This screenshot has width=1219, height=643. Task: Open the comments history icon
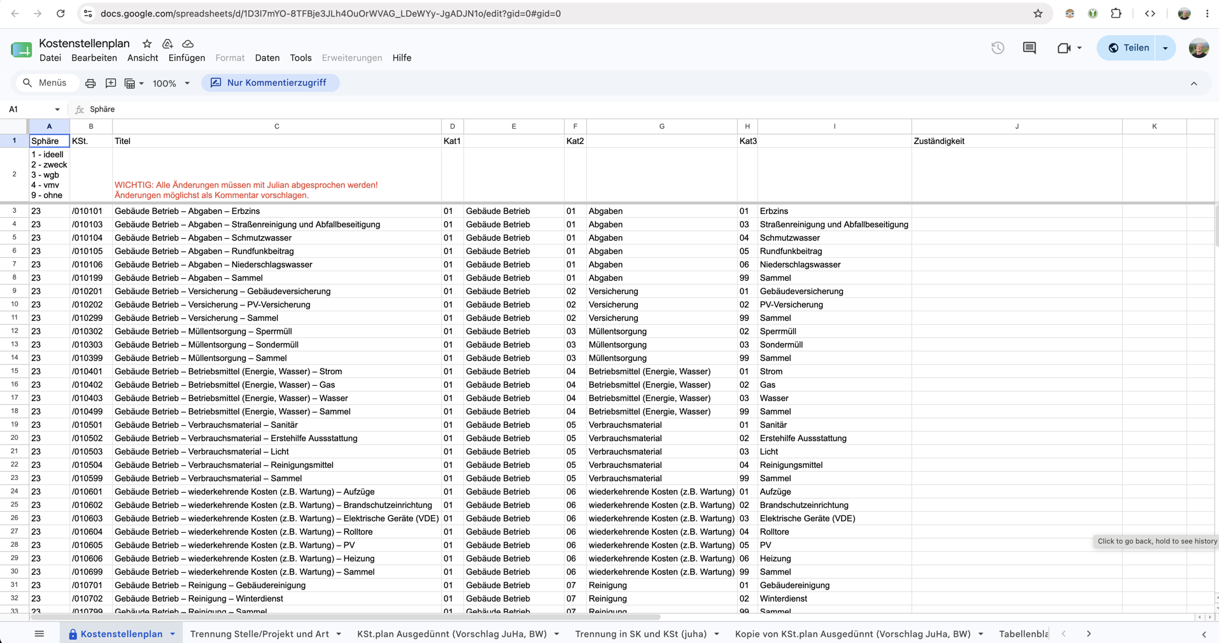pyautogui.click(x=1029, y=48)
